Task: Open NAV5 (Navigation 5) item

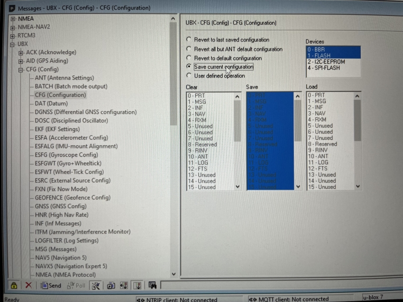Action: point(61,258)
